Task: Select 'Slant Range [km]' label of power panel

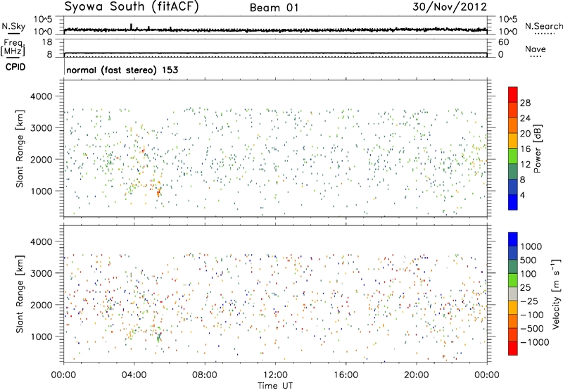Action: click(20, 149)
